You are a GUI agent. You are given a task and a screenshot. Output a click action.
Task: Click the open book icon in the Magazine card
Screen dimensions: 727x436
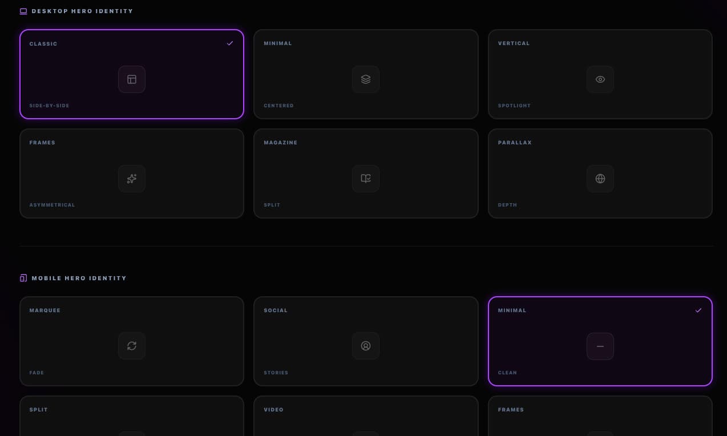tap(366, 179)
